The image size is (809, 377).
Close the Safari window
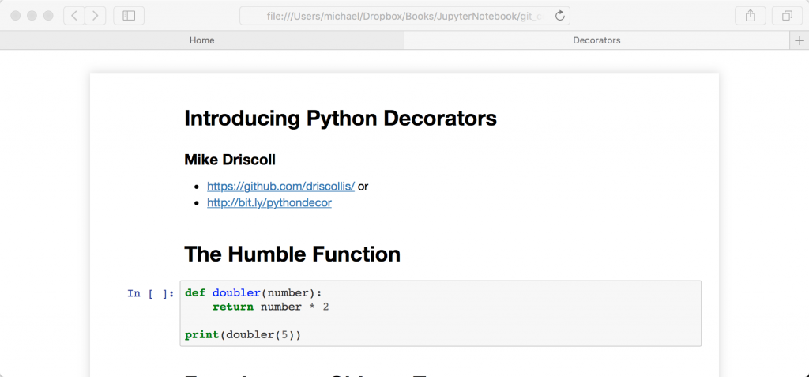pos(17,16)
